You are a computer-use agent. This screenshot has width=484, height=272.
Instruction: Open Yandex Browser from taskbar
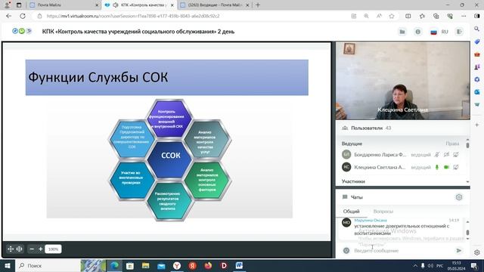[177, 265]
